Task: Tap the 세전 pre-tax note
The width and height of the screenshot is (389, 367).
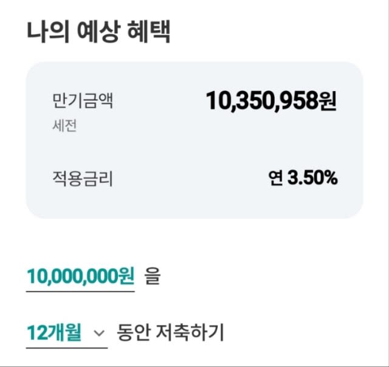Action: tap(64, 126)
